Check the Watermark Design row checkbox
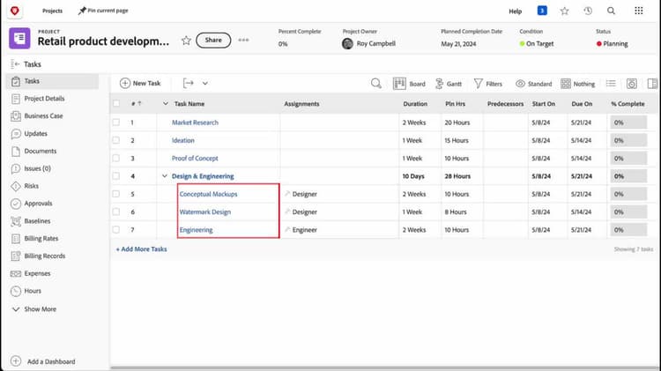The width and height of the screenshot is (661, 371). 116,211
